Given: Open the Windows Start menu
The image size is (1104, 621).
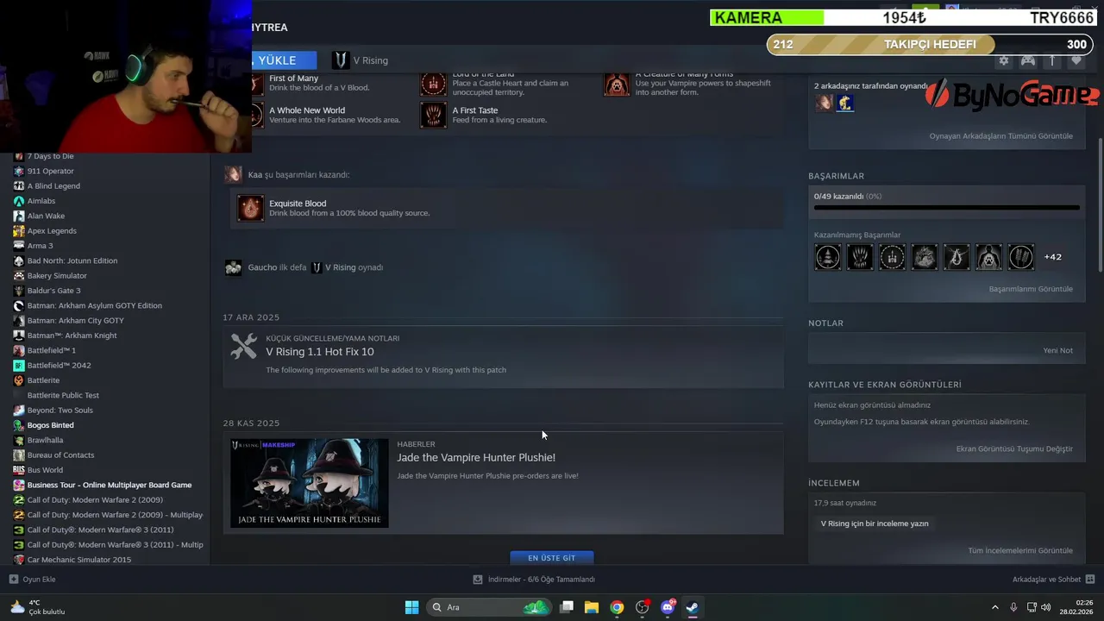Looking at the screenshot, I should click(x=411, y=607).
